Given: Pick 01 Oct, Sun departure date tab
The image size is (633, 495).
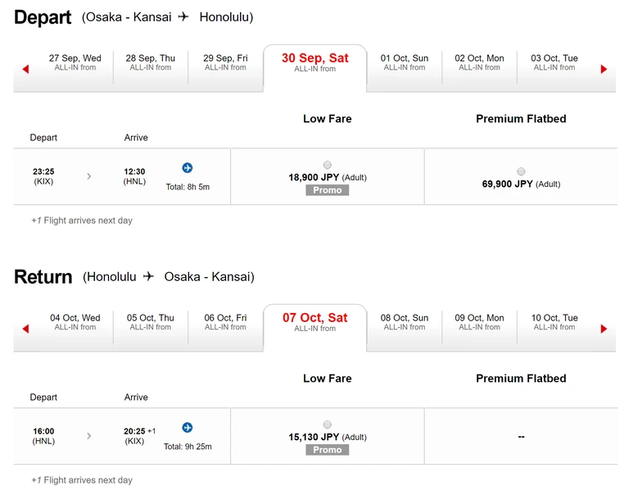Looking at the screenshot, I should pyautogui.click(x=405, y=62).
